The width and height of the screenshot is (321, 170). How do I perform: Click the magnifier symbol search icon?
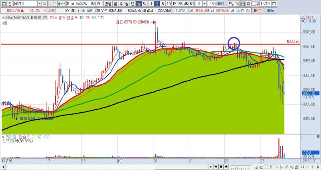(x=45, y=4)
